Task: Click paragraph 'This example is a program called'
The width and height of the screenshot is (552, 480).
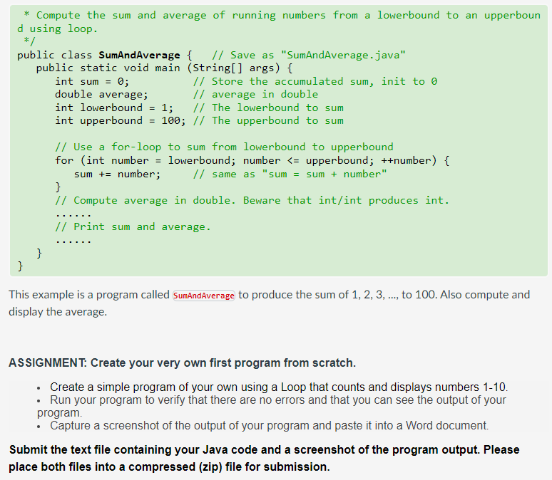Action: tap(270, 303)
